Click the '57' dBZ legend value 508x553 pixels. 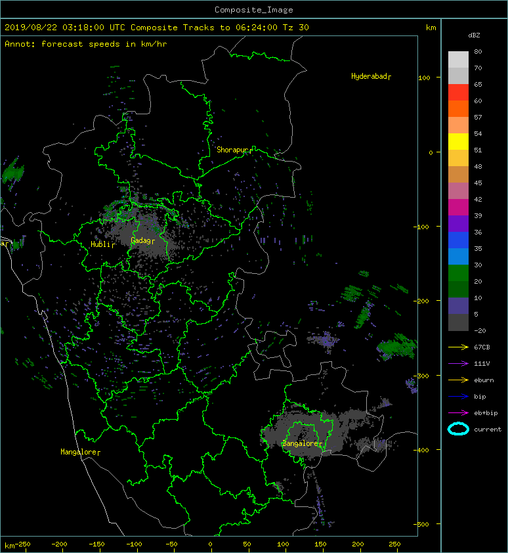point(478,117)
